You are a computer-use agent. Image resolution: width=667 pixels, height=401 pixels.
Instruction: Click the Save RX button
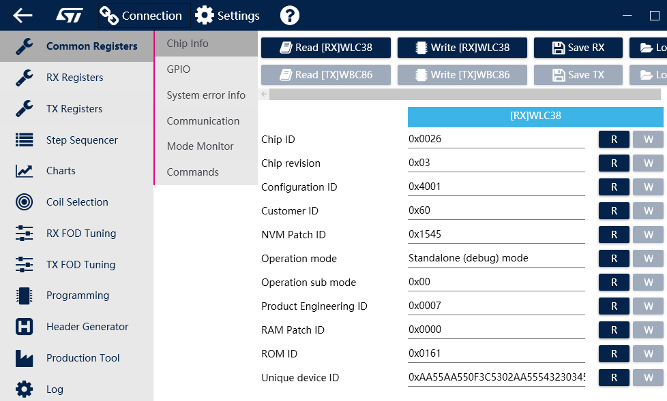[x=578, y=47]
